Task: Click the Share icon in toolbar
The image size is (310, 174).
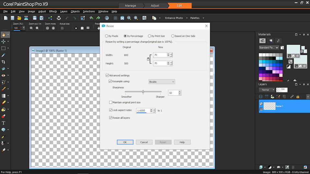Action: coord(50,18)
